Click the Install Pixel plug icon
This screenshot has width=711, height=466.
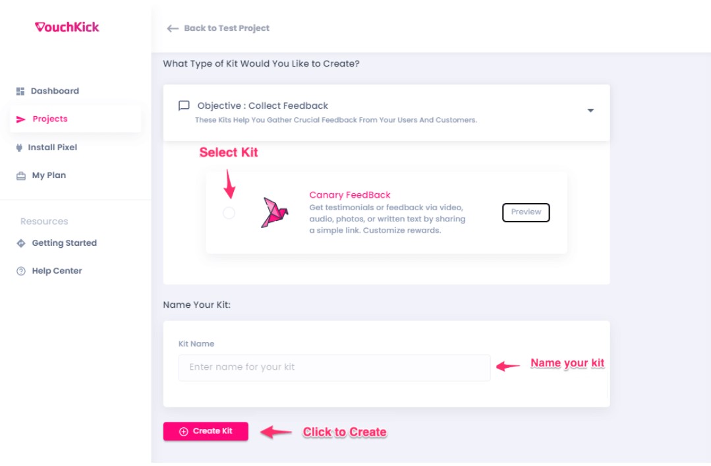pyautogui.click(x=20, y=148)
